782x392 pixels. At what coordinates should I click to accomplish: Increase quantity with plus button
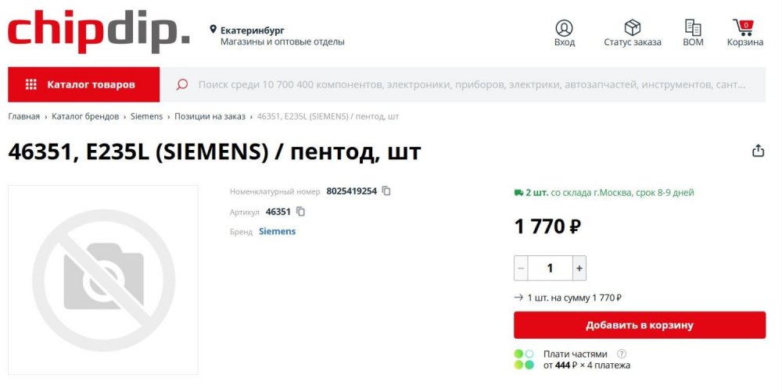(x=579, y=268)
